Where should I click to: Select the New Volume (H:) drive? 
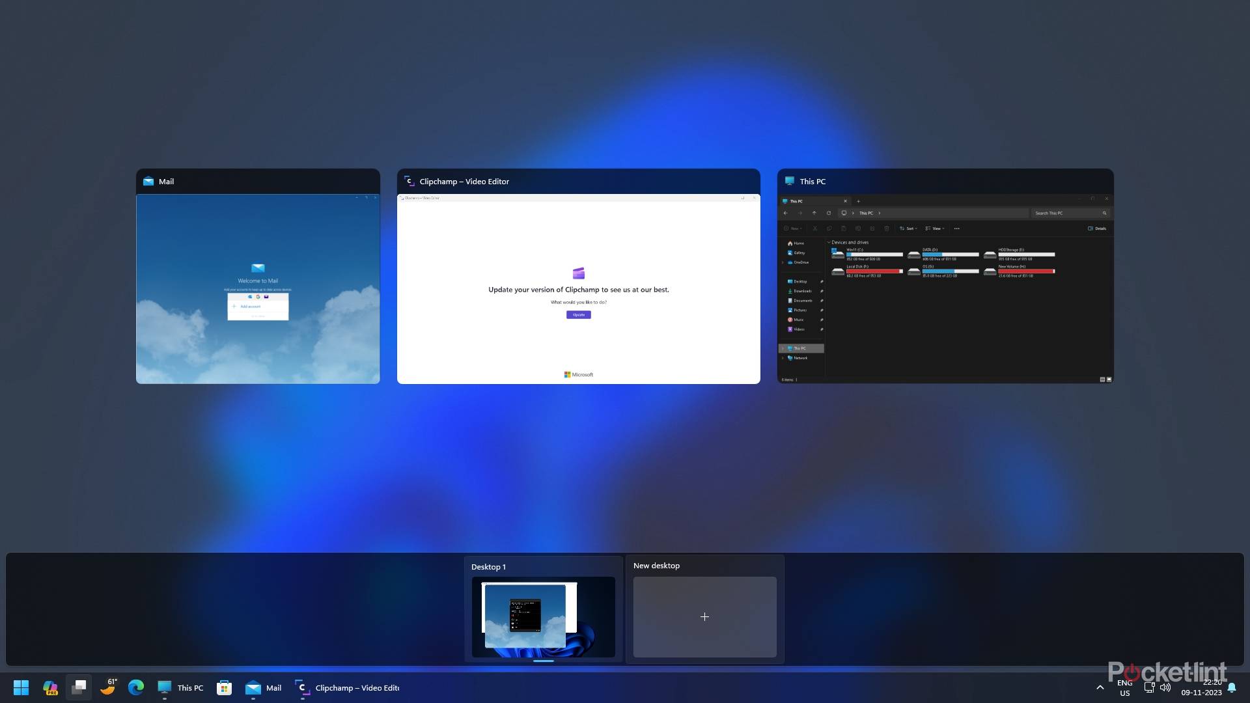[x=1020, y=271]
